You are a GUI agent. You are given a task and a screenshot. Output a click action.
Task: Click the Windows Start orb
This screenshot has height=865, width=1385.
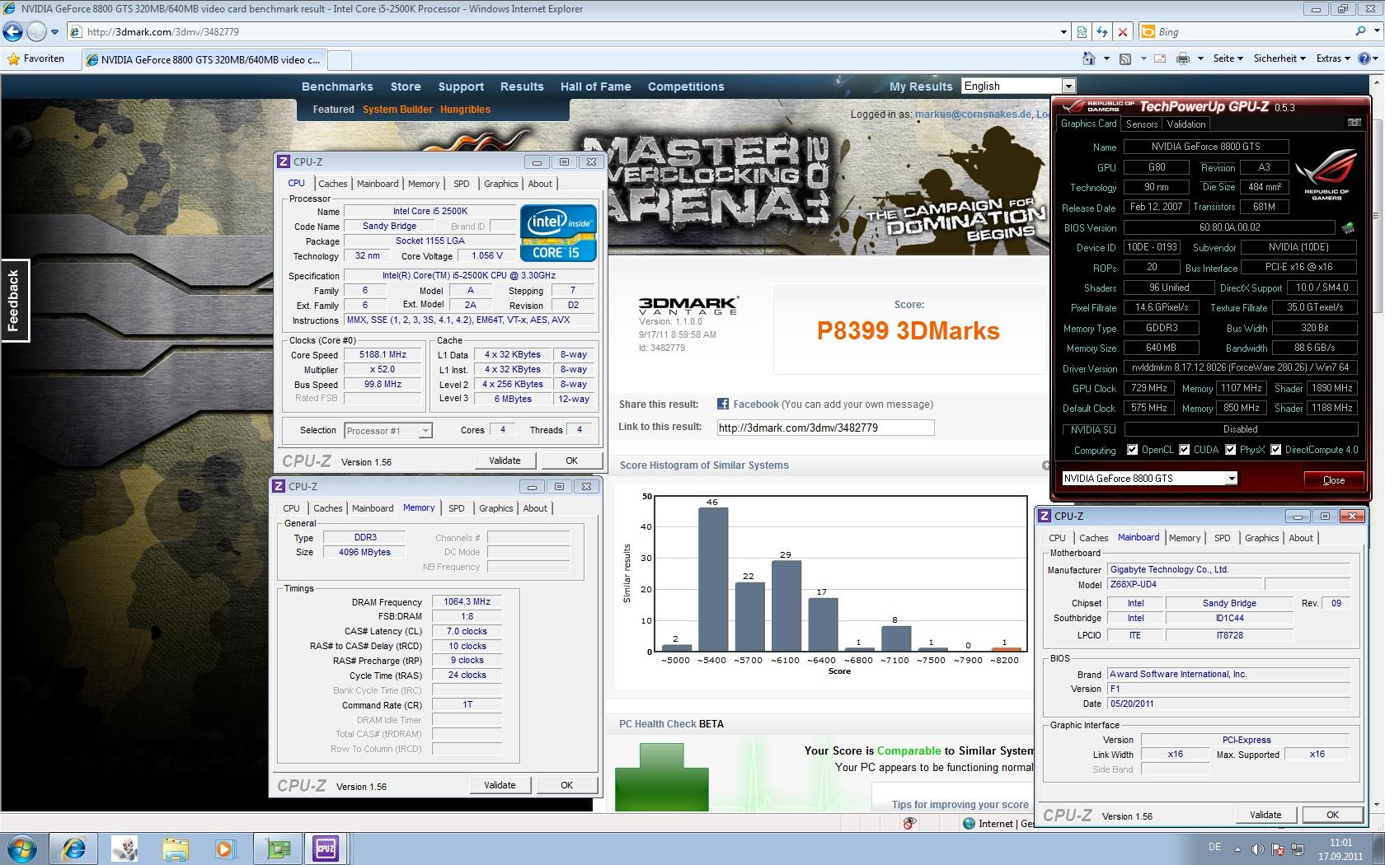coord(22,848)
